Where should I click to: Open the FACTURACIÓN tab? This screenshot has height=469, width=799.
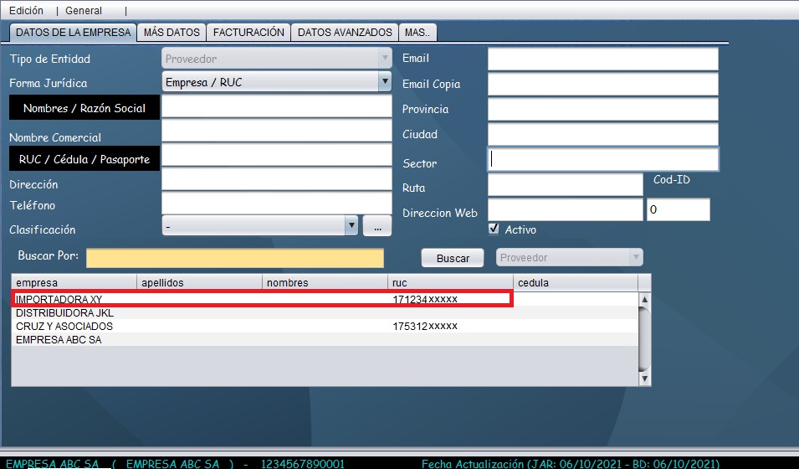248,33
